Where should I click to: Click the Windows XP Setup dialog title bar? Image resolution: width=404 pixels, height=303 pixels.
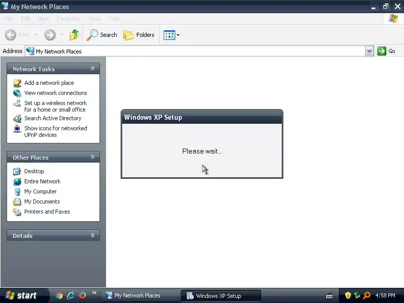202,117
